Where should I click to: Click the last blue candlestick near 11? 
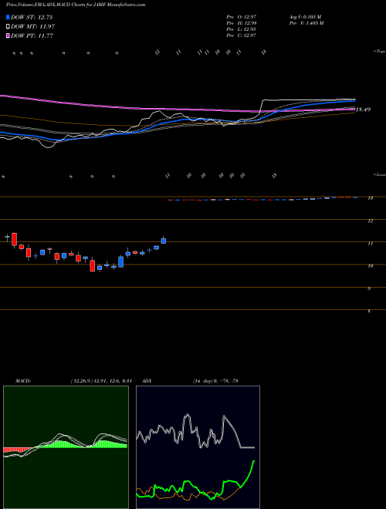[164, 241]
